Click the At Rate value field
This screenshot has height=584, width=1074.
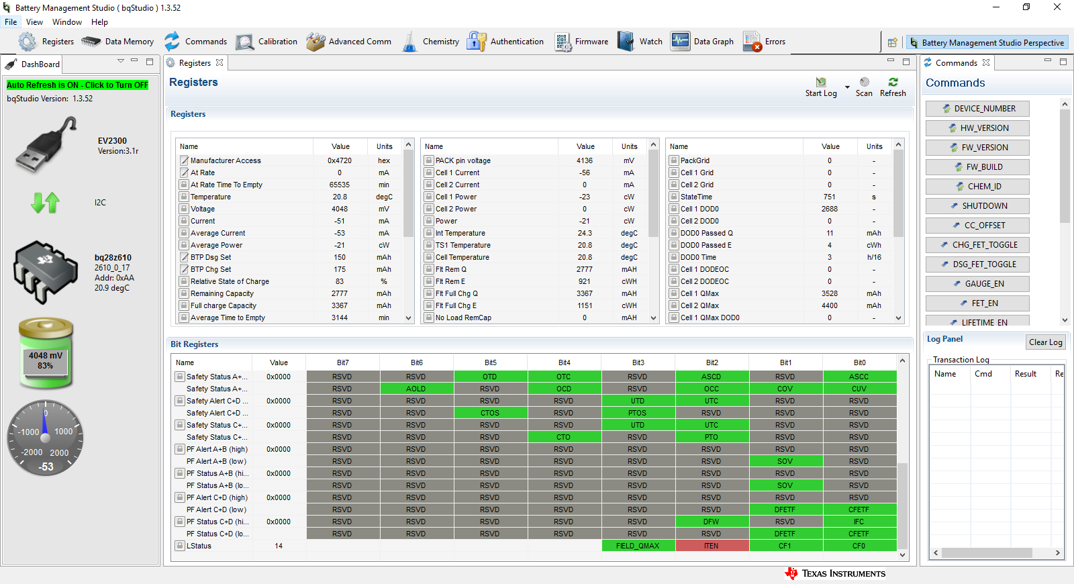pos(340,173)
